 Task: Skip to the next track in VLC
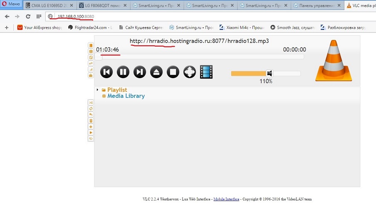point(140,72)
